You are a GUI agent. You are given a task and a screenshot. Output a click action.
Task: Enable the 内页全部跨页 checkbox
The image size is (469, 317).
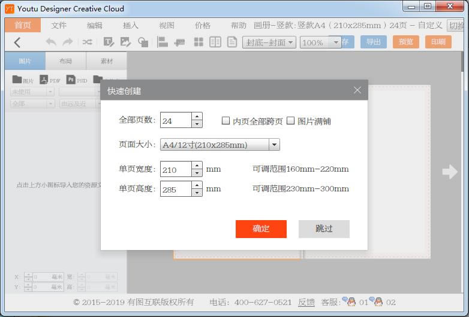coord(226,120)
